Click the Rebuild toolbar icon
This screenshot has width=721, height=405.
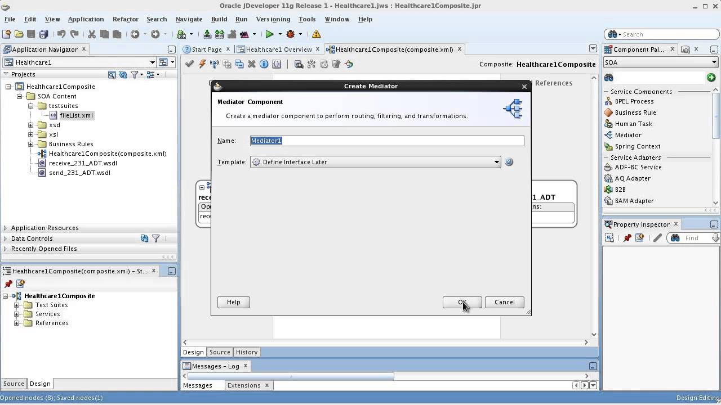coord(219,34)
